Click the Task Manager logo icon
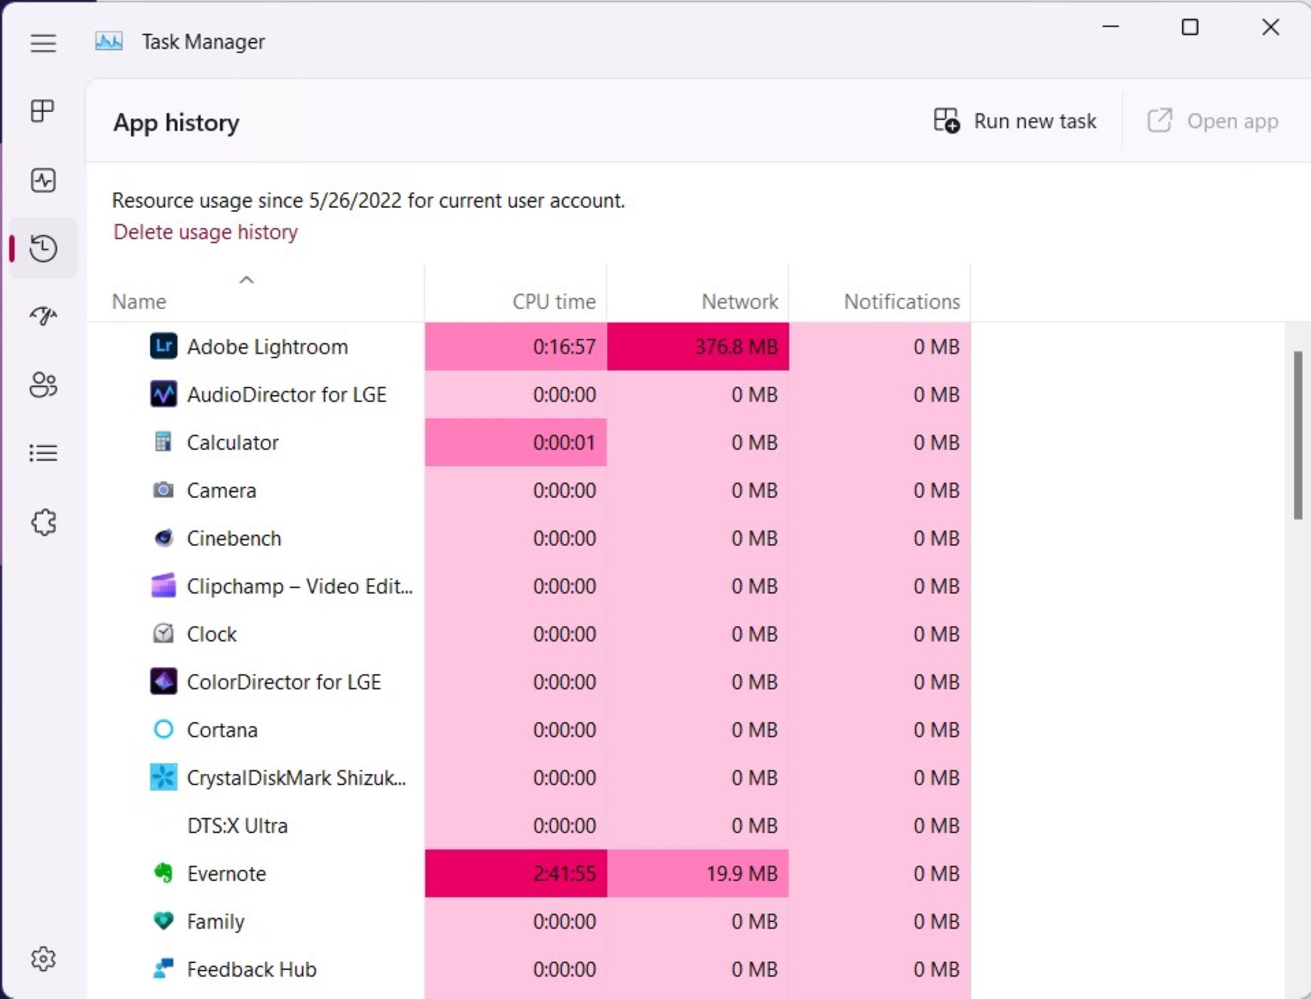Viewport: 1311px width, 999px height. click(x=109, y=40)
